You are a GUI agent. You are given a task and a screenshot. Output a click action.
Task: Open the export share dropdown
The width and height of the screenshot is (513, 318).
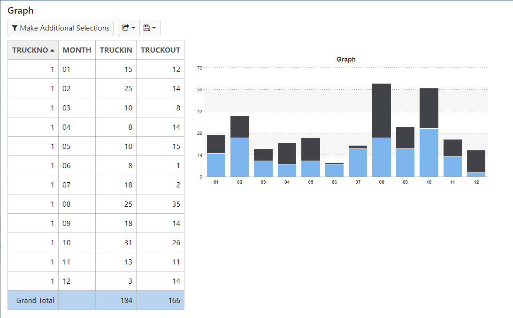tap(129, 28)
